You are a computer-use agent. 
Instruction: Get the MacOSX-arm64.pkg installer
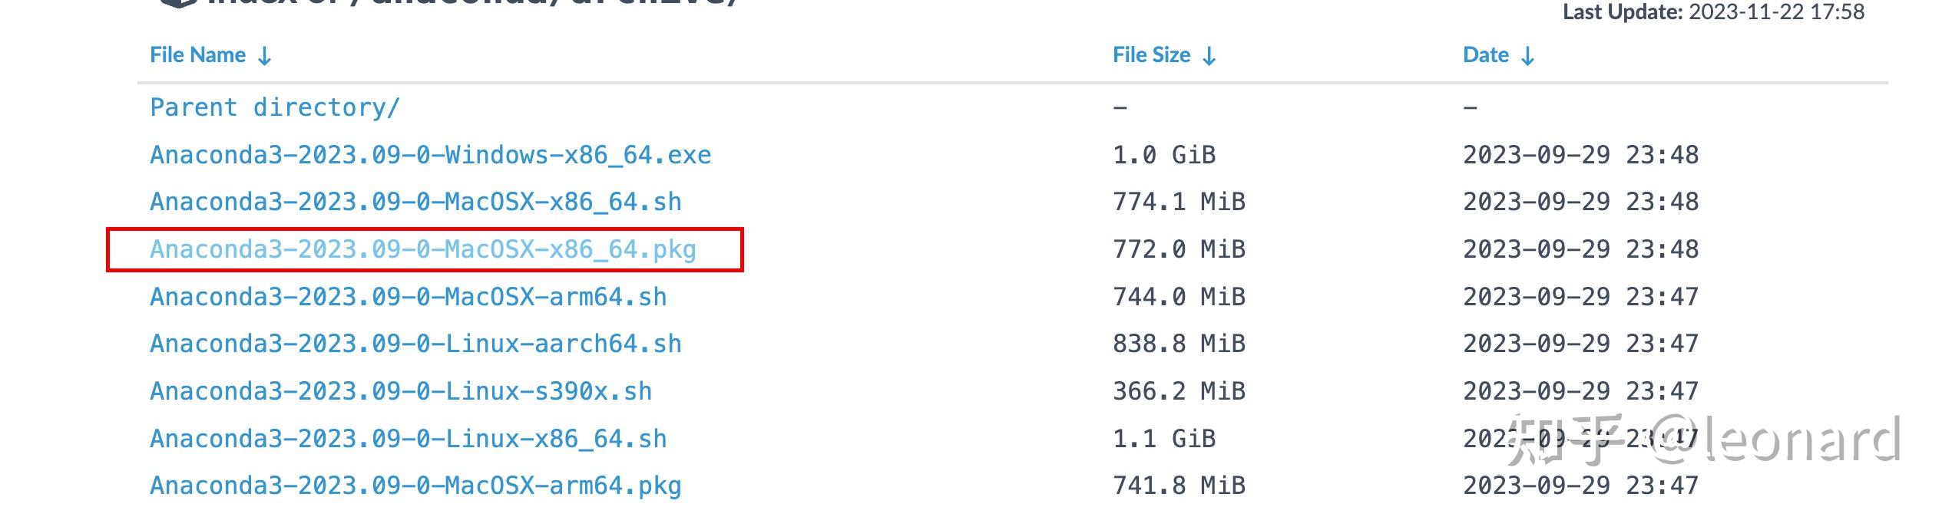click(x=415, y=486)
